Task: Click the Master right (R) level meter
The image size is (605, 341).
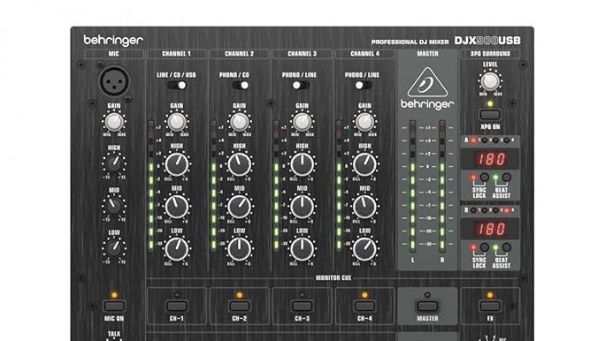Action: (442, 186)
